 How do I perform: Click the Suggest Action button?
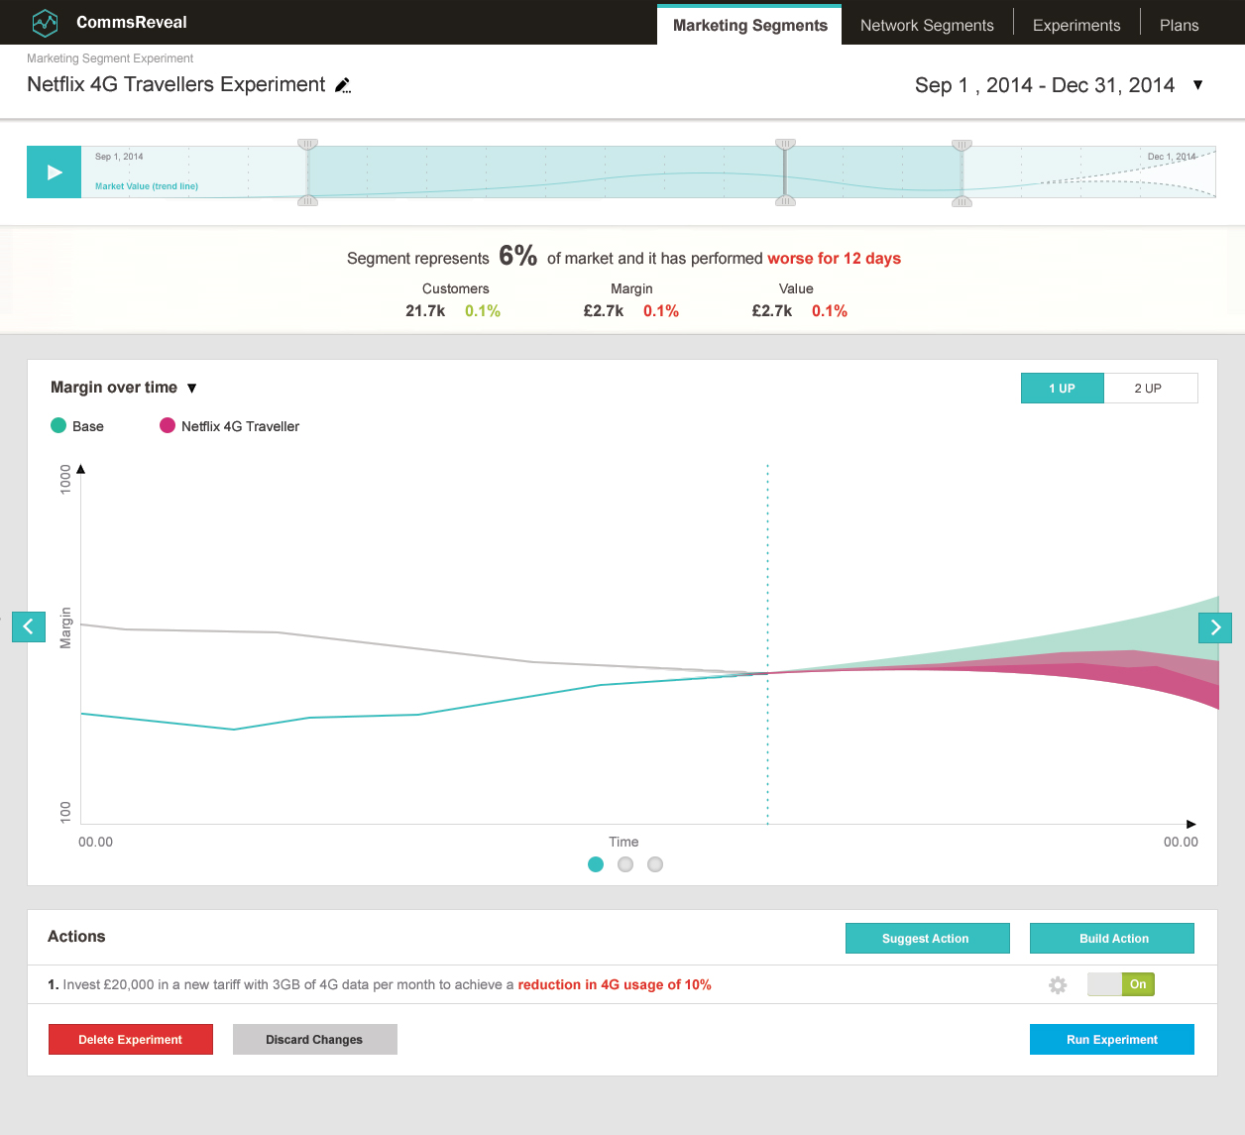click(928, 939)
